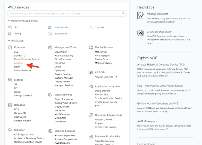Screen dimensions: 202x145
Task: Open CloudFormation under Management Tools
Action: coord(63,59)
